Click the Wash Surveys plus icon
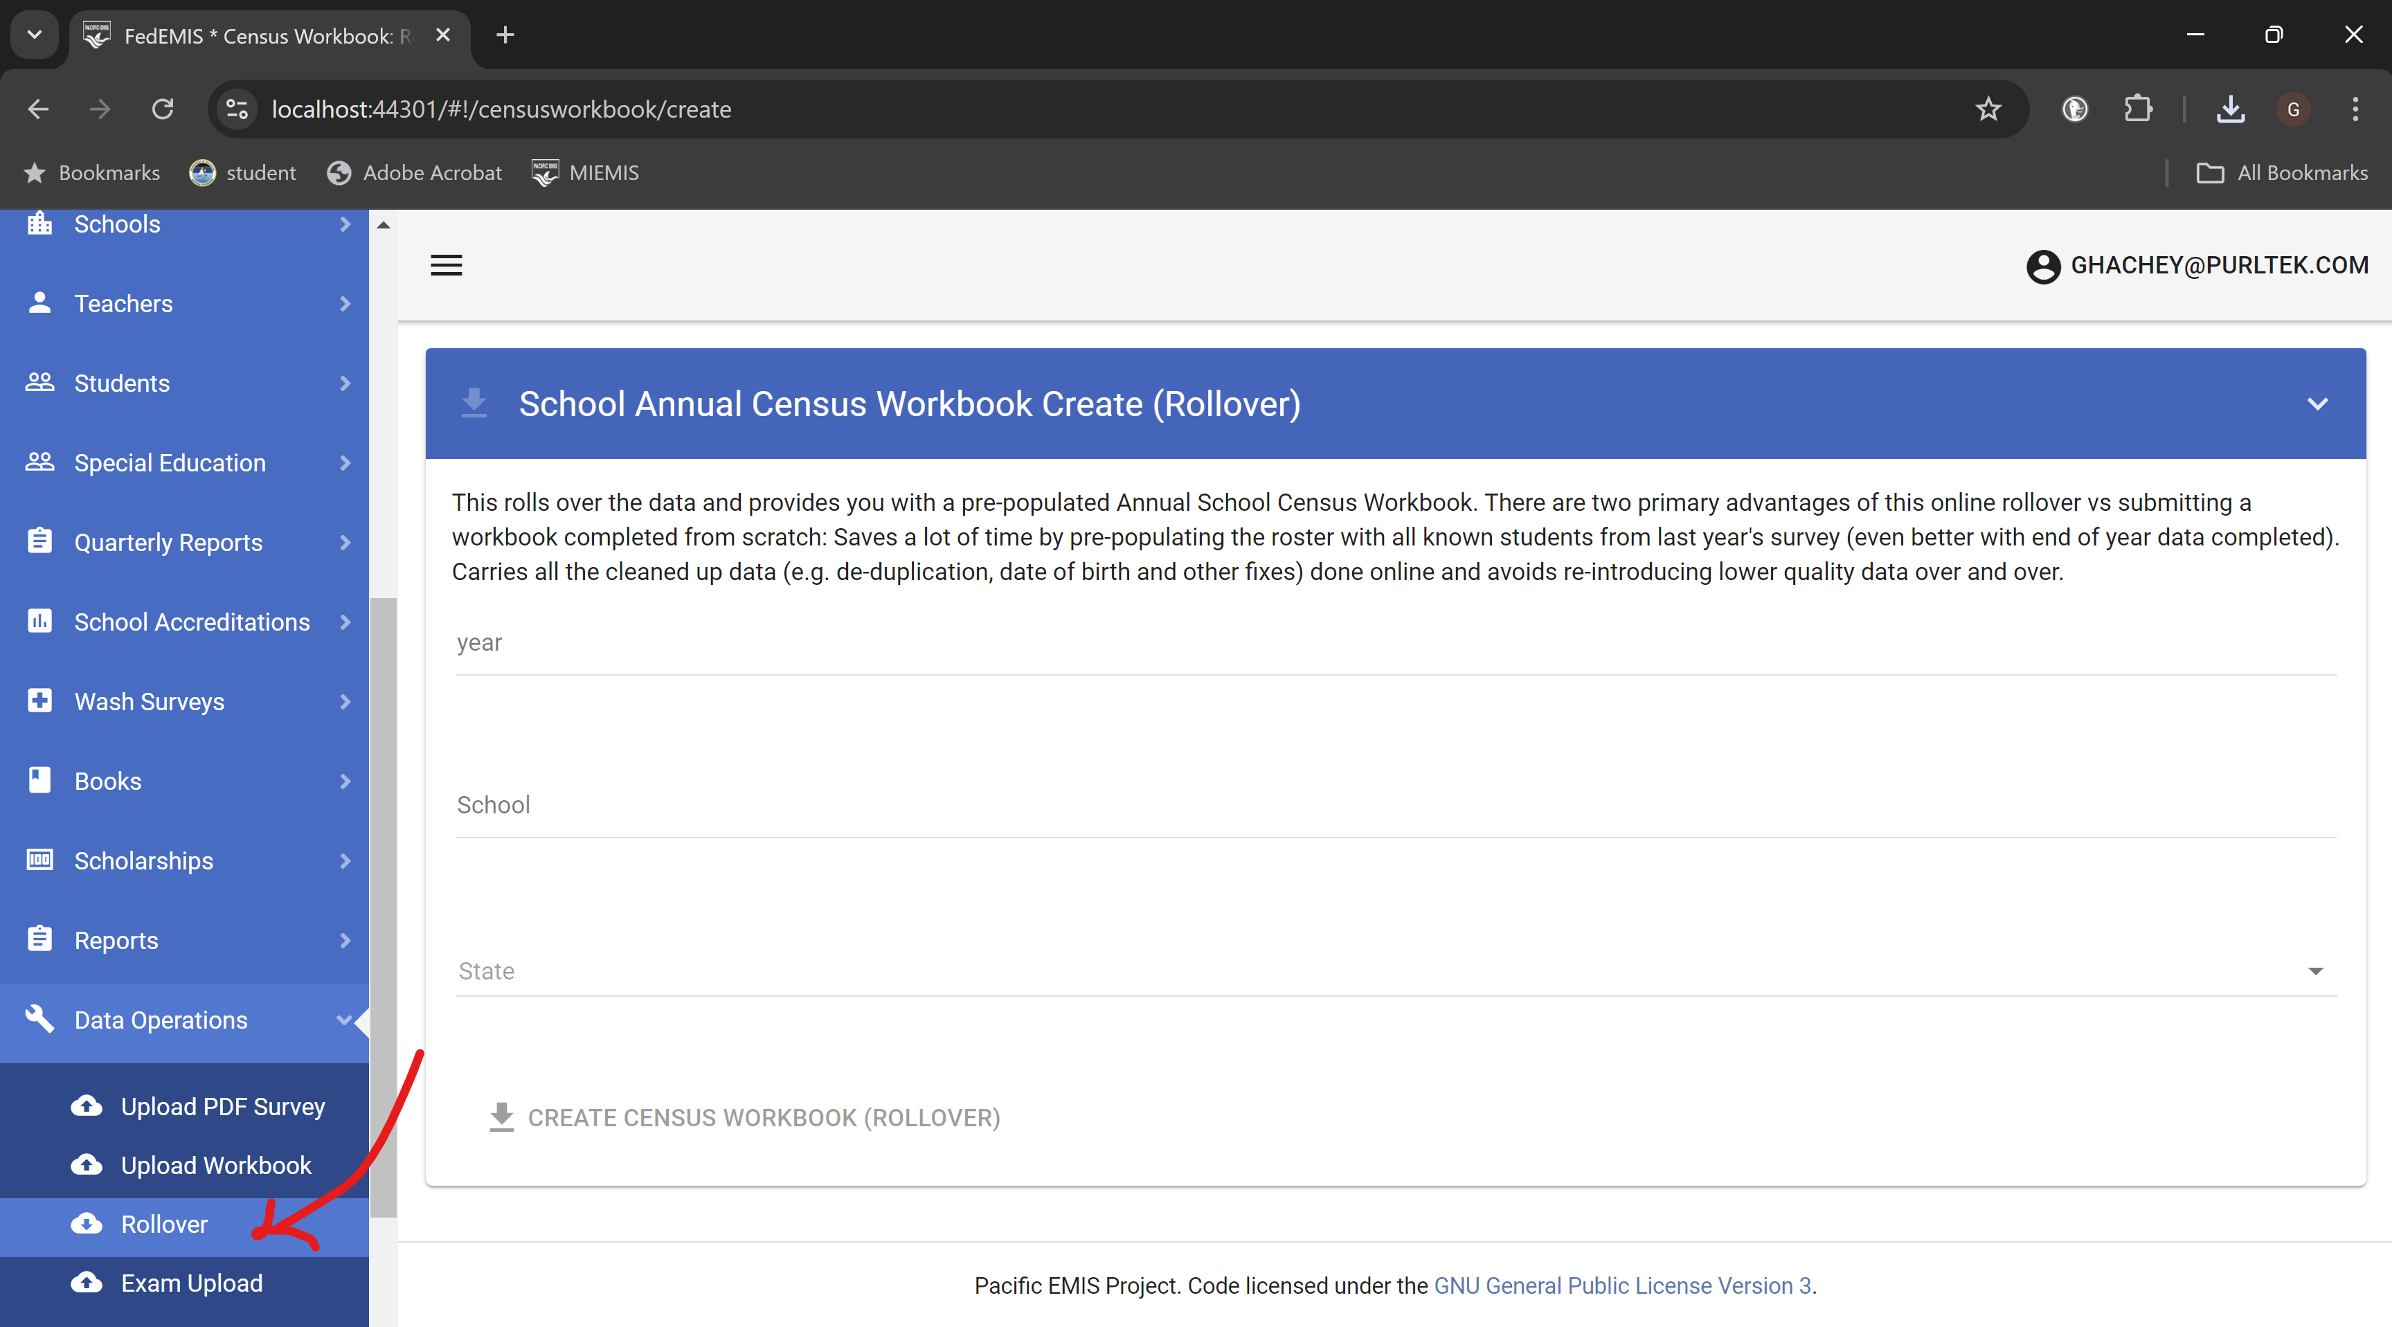Image resolution: width=2392 pixels, height=1327 pixels. pyautogui.click(x=39, y=701)
